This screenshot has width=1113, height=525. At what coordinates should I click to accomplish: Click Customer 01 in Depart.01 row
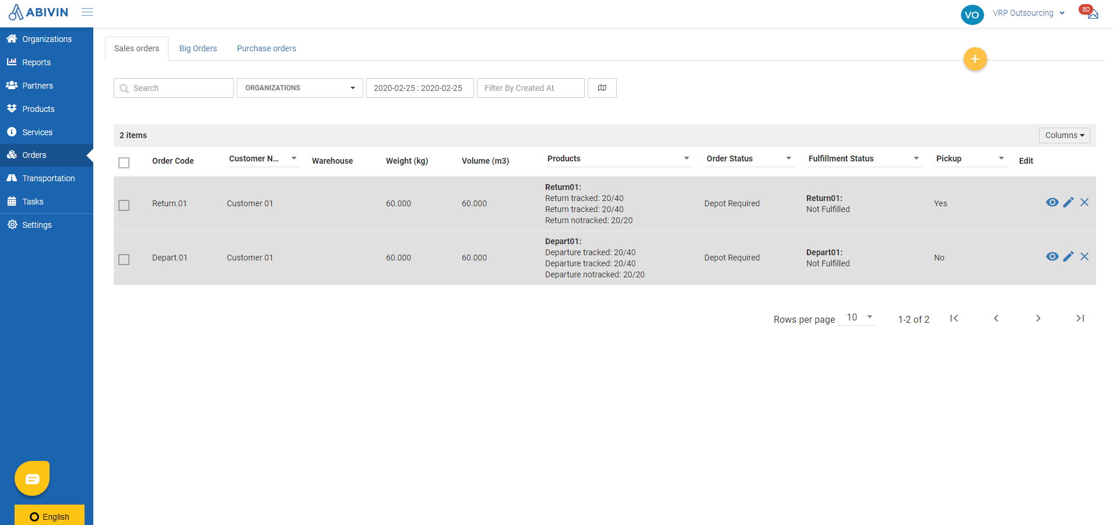point(250,258)
